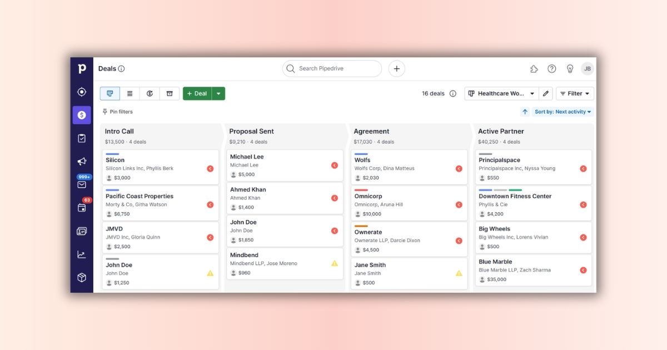This screenshot has width=667, height=350.
Task: Click overdue activity icon on Silicon deal
Action: coord(210,169)
